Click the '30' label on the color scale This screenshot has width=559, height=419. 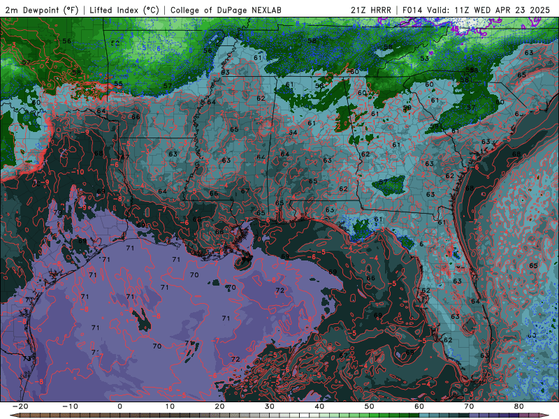tap(270, 406)
